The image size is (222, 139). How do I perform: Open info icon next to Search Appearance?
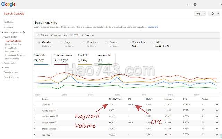(x=24, y=32)
